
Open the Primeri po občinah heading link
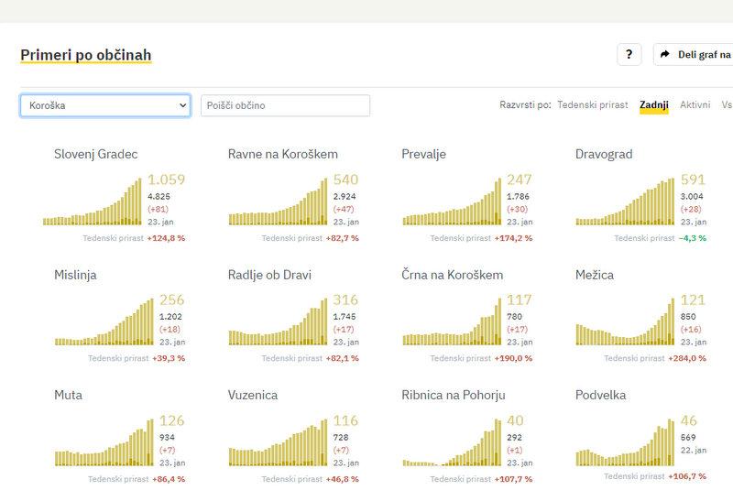pos(86,55)
